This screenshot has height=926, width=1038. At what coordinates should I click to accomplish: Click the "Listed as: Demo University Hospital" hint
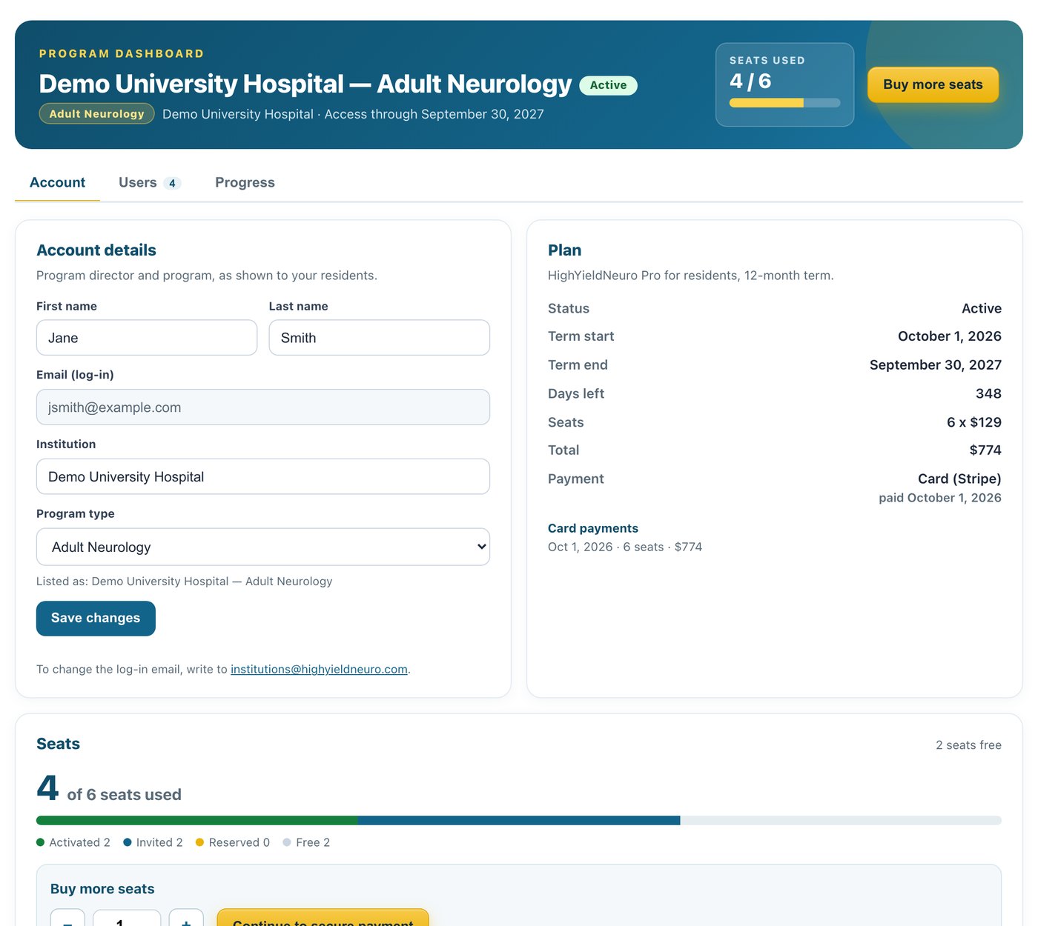(185, 582)
